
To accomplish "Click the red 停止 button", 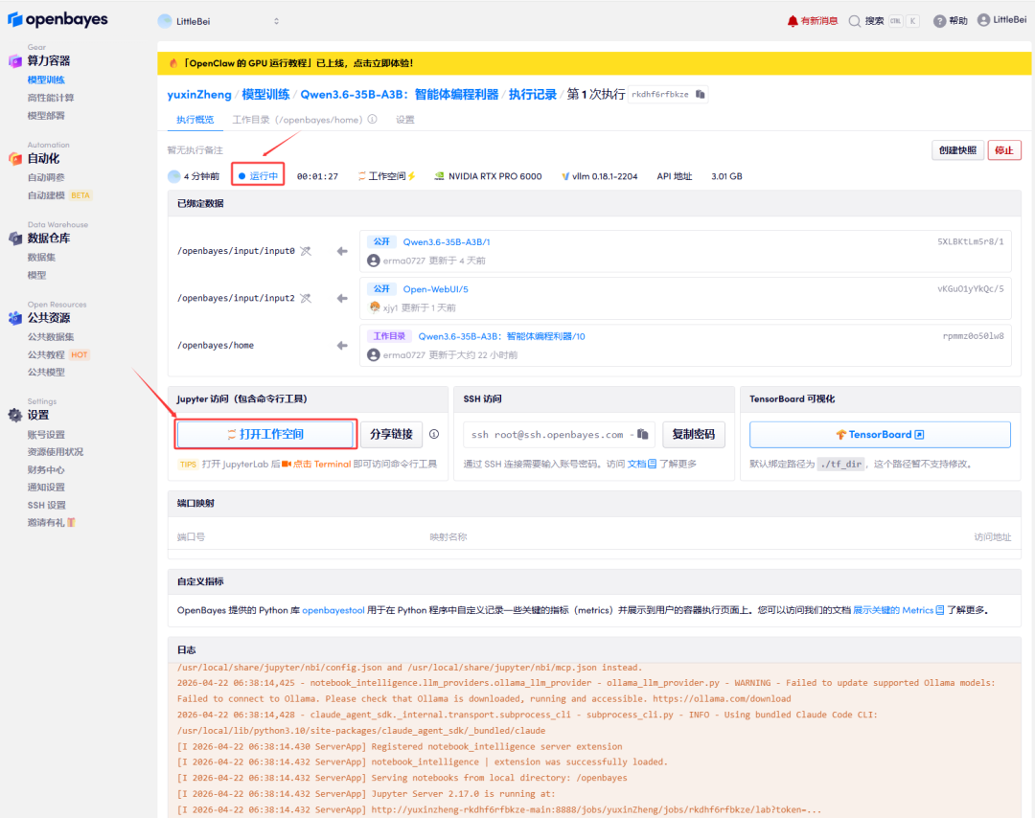I will [1004, 150].
